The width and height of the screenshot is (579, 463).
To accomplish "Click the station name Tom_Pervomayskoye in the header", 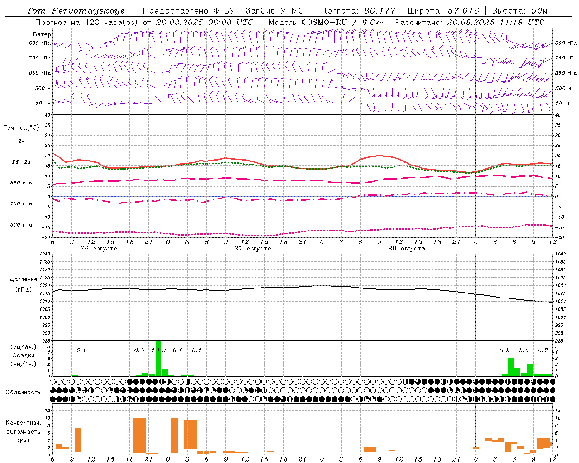I will (x=76, y=11).
